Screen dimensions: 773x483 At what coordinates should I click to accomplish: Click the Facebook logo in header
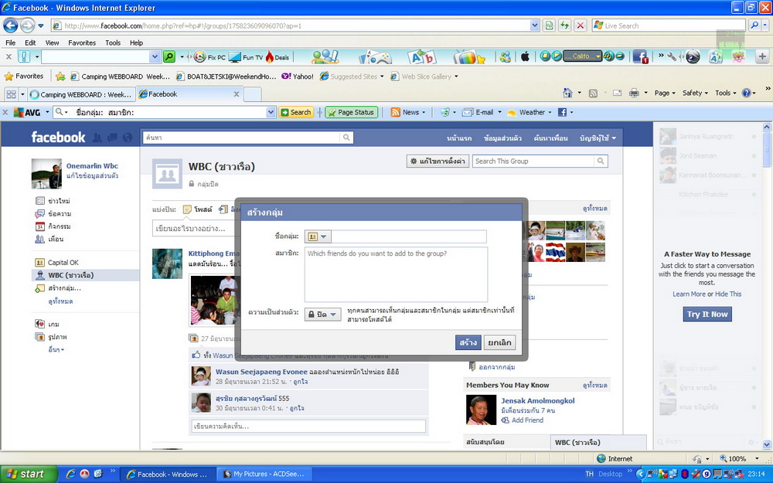58,138
